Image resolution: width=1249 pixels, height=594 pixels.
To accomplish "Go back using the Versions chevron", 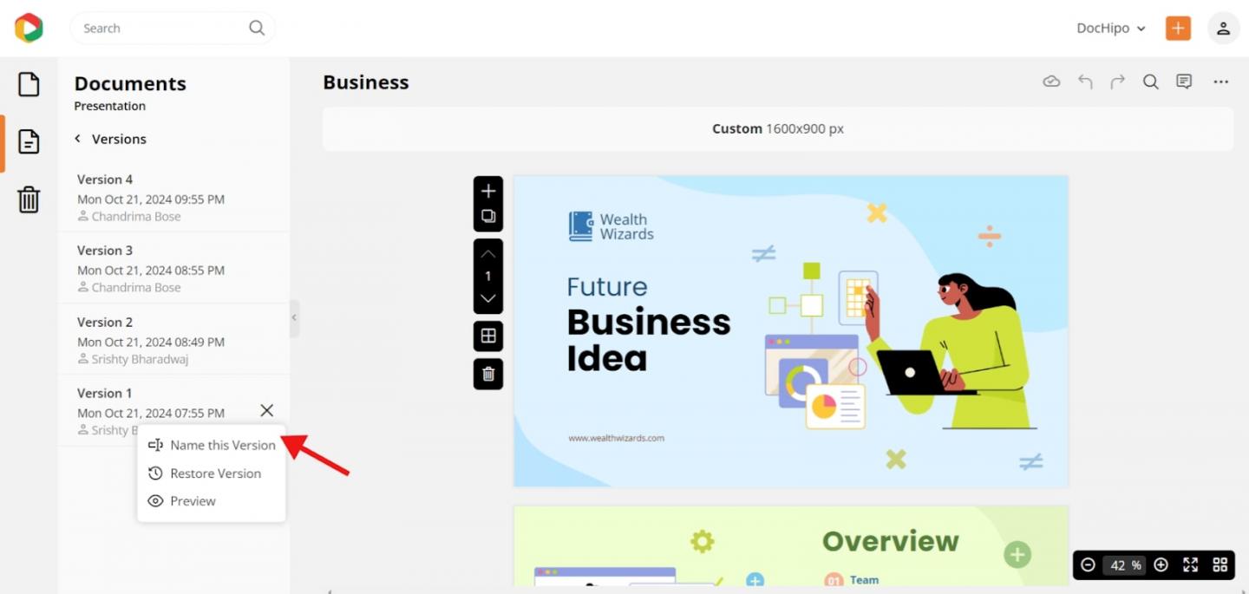I will click(x=77, y=139).
